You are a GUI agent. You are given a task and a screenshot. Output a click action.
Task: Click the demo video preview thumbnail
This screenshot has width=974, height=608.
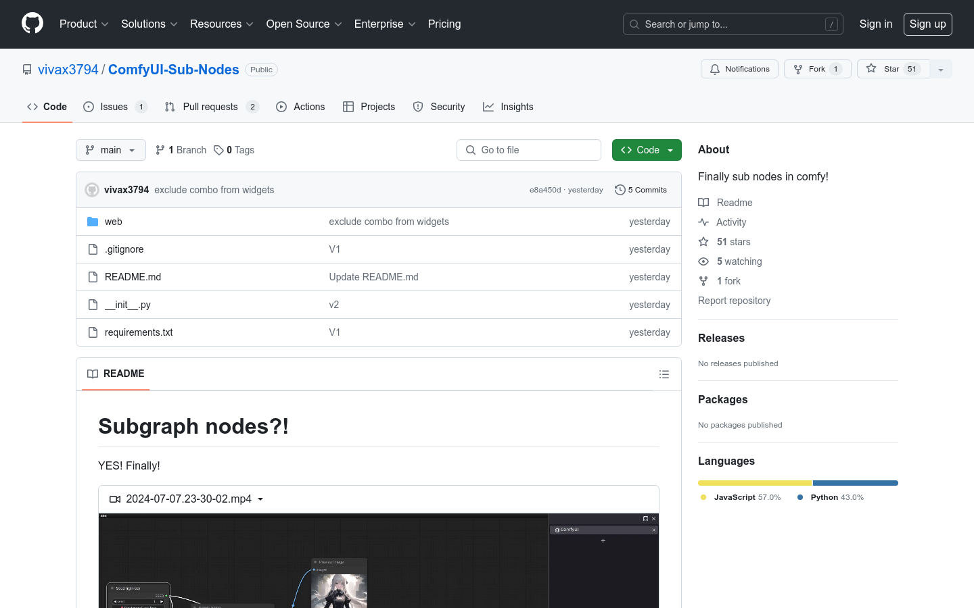click(379, 561)
